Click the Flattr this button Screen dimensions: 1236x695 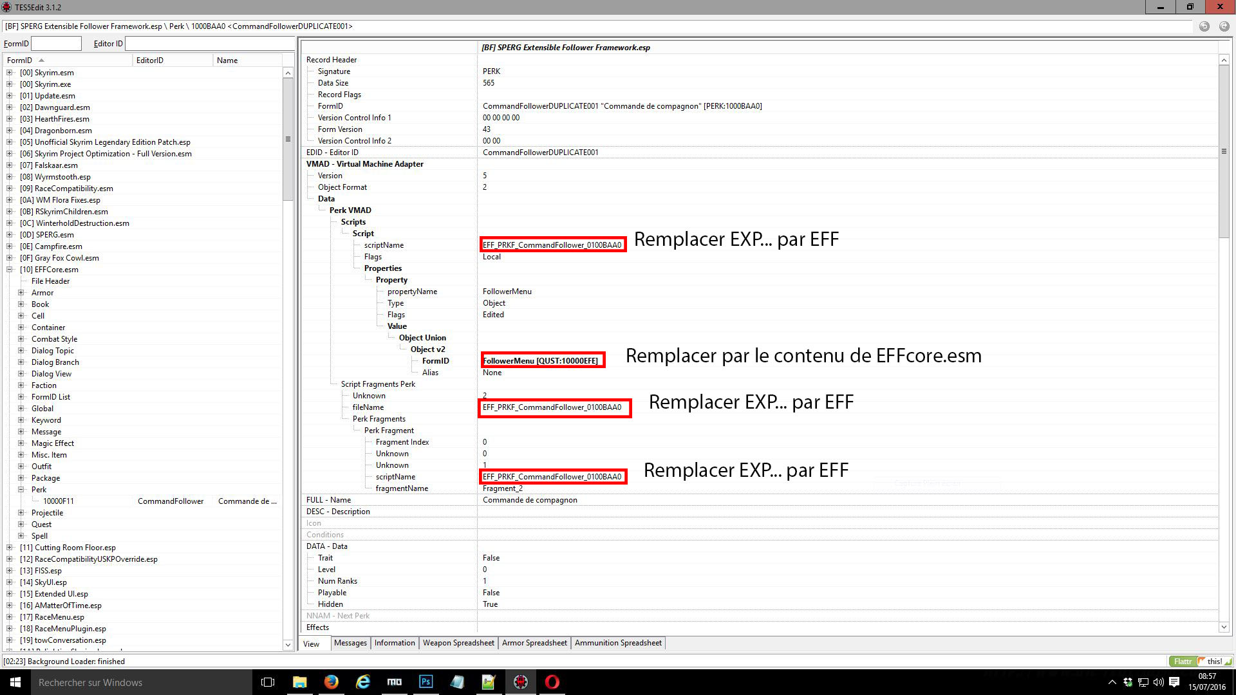tap(1201, 661)
